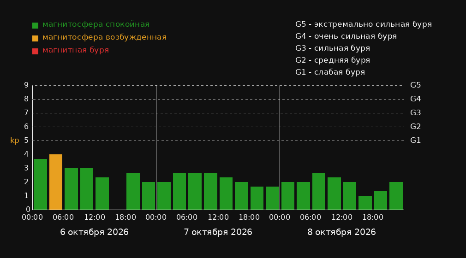Click the first green bar at 00:00 on 6 October

tap(41, 184)
